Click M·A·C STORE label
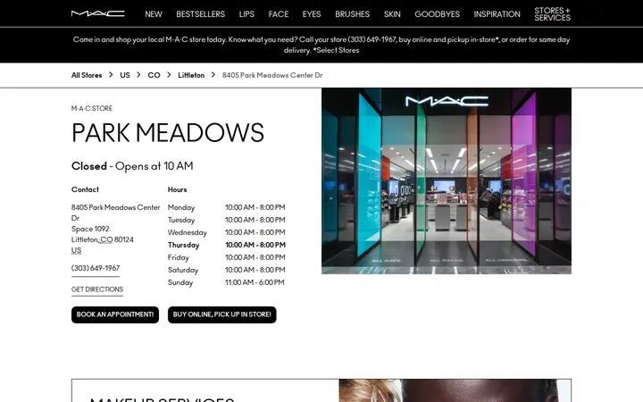The width and height of the screenshot is (643, 402). (x=92, y=108)
